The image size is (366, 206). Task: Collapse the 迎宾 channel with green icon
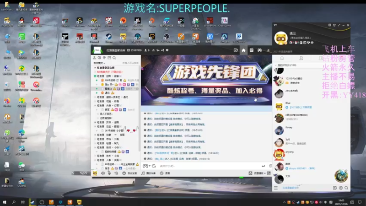(95, 76)
